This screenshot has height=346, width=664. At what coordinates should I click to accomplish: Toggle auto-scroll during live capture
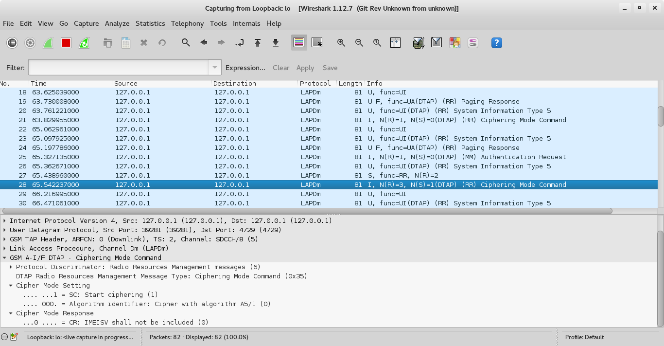click(x=317, y=43)
